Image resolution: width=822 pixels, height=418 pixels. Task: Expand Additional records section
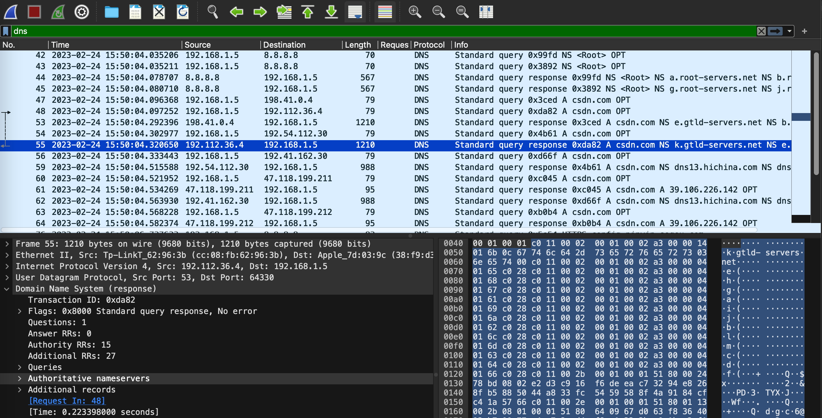20,390
